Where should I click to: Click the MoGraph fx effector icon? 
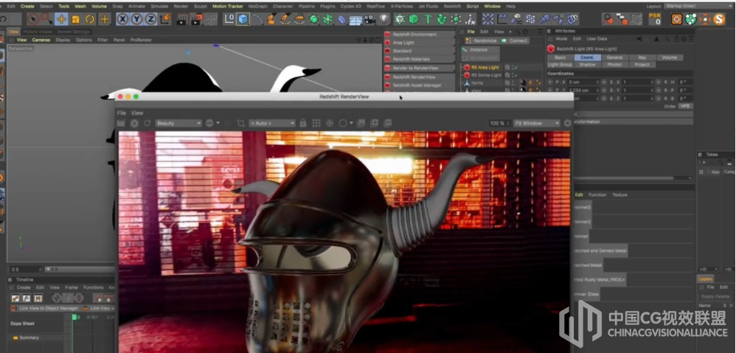pos(470,19)
